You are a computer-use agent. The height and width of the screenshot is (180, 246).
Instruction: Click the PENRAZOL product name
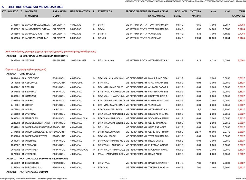click(x=31, y=145)
